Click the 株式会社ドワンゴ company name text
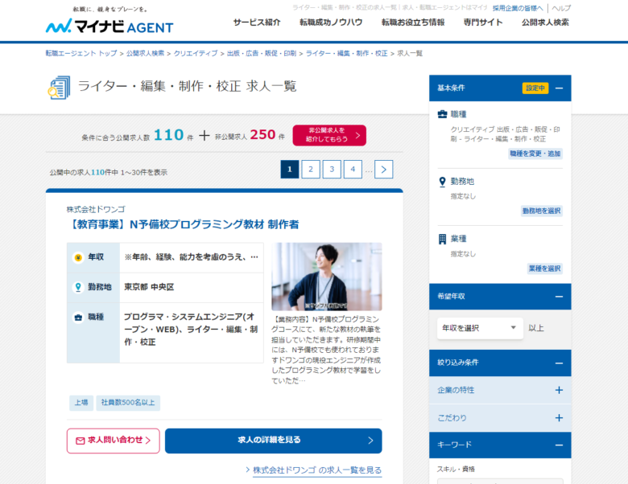The height and width of the screenshot is (484, 628). tap(96, 209)
